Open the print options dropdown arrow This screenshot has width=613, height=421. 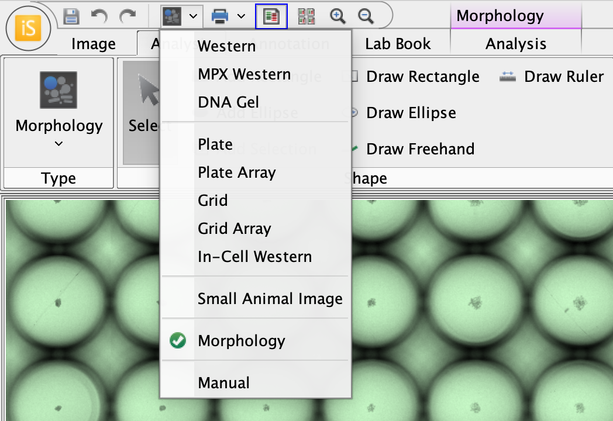242,16
